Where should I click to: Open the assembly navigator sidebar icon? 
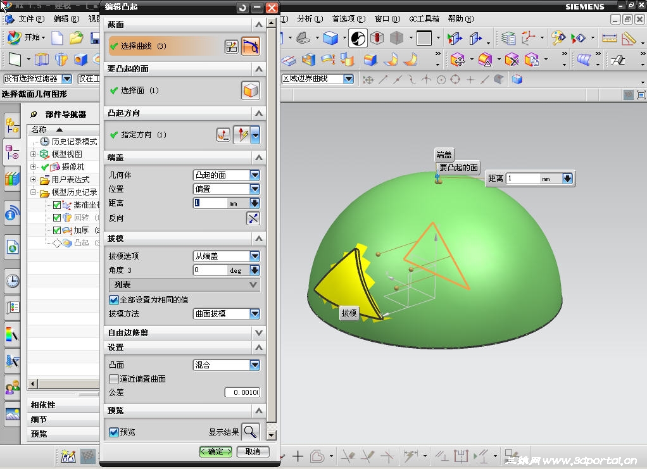13,126
